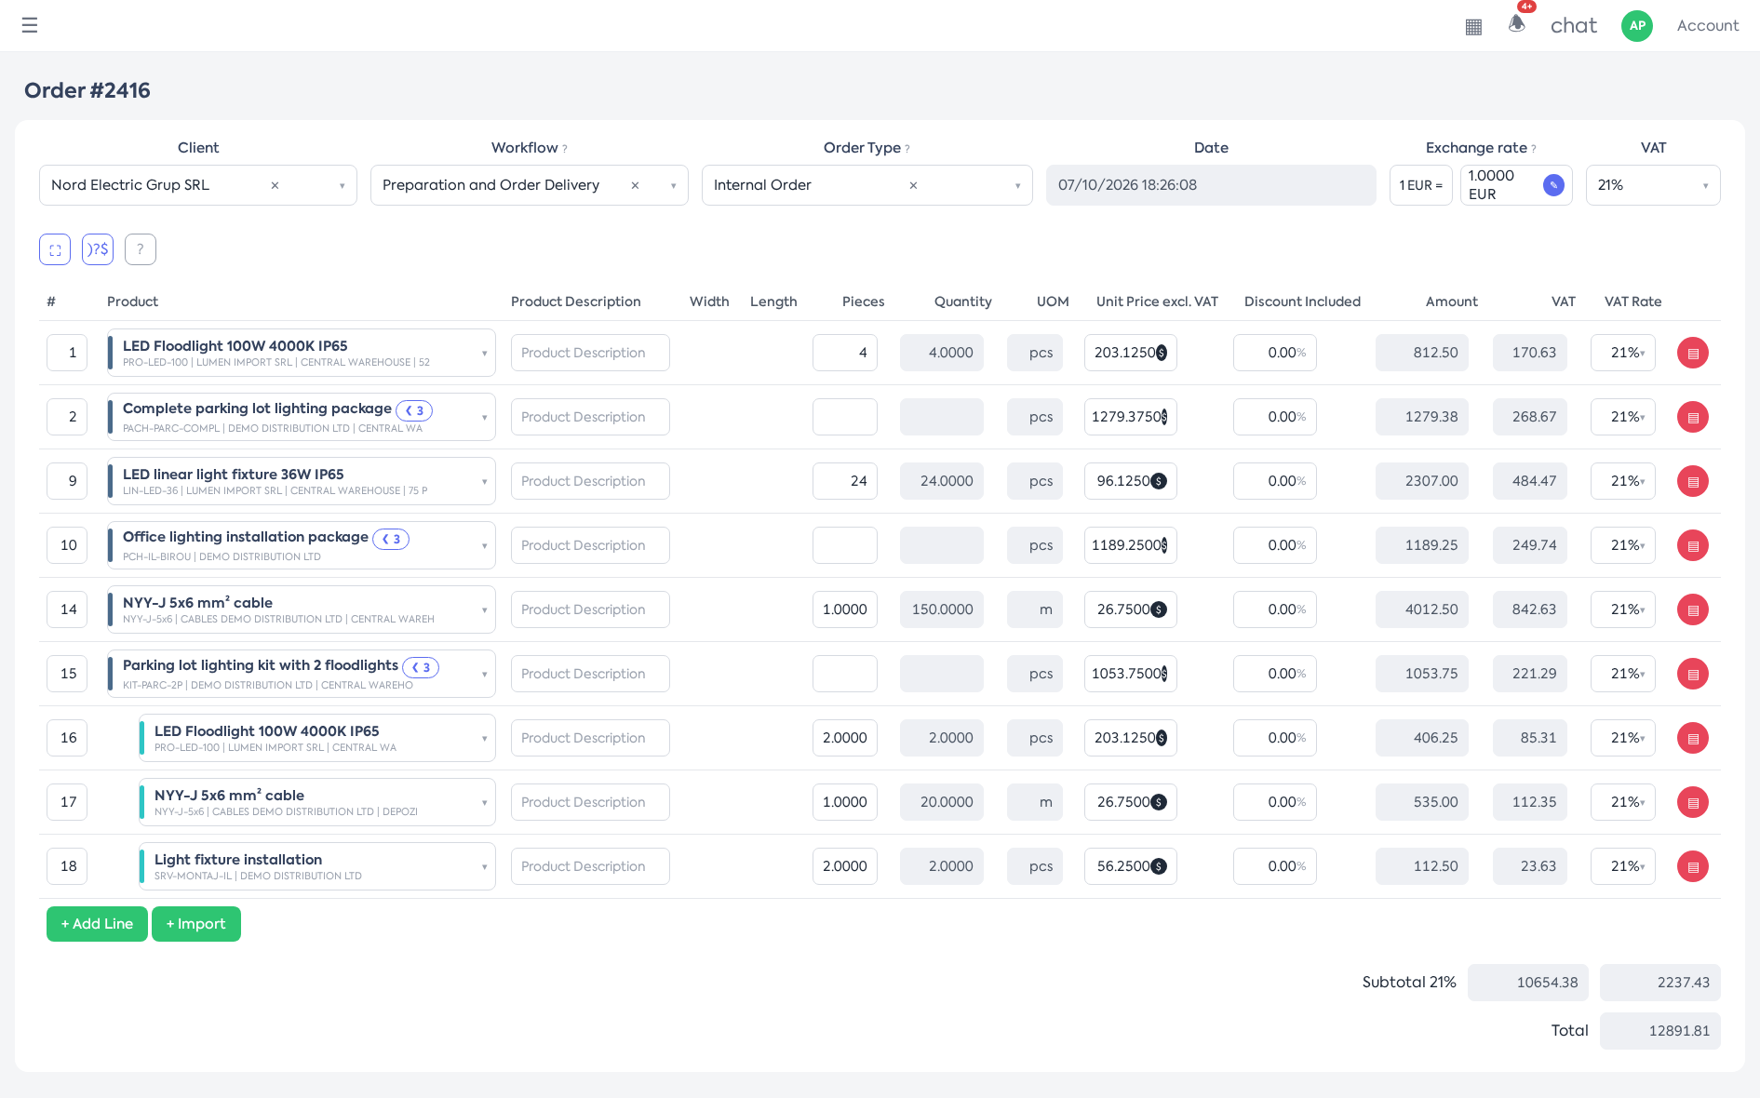The image size is (1760, 1098).
Task: Click the Workflow help question mark
Action: (x=565, y=149)
